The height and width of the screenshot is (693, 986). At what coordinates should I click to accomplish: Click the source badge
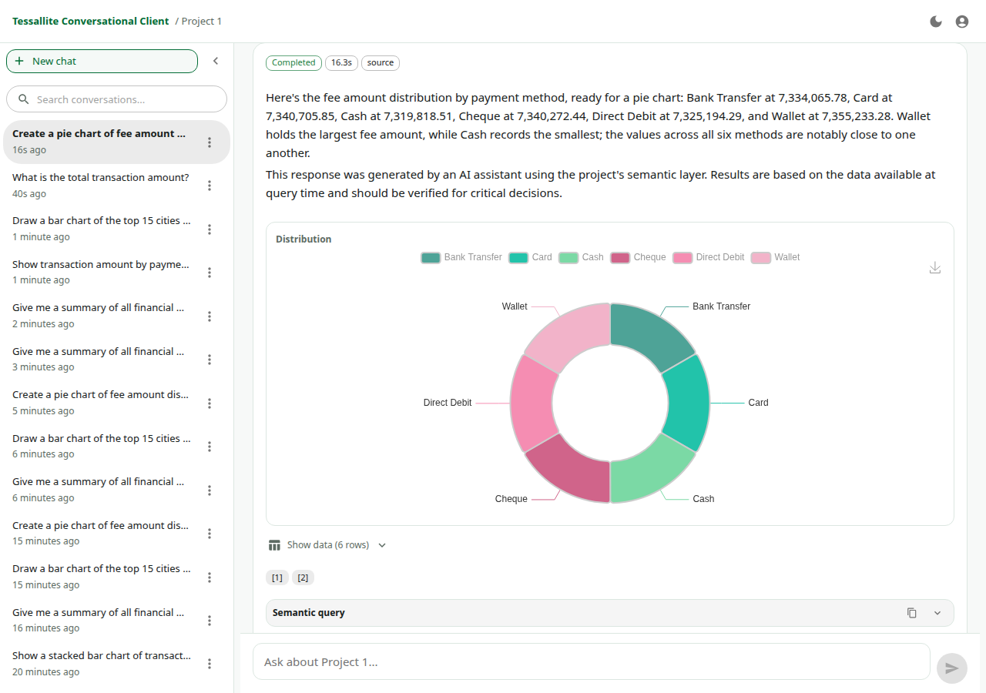[381, 62]
